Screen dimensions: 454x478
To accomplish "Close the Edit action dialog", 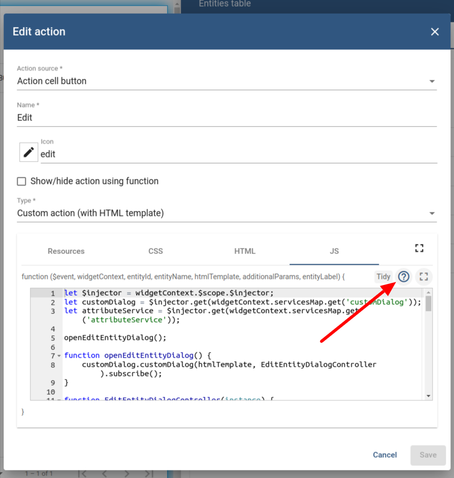I will (435, 31).
